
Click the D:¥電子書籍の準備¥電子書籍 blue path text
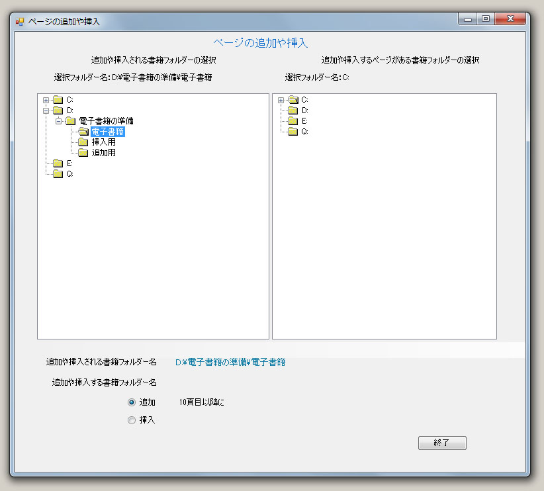click(x=230, y=362)
